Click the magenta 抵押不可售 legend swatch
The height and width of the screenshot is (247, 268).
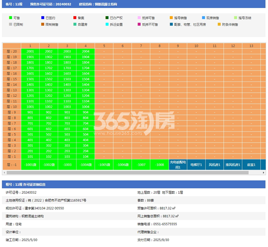pos(139,24)
